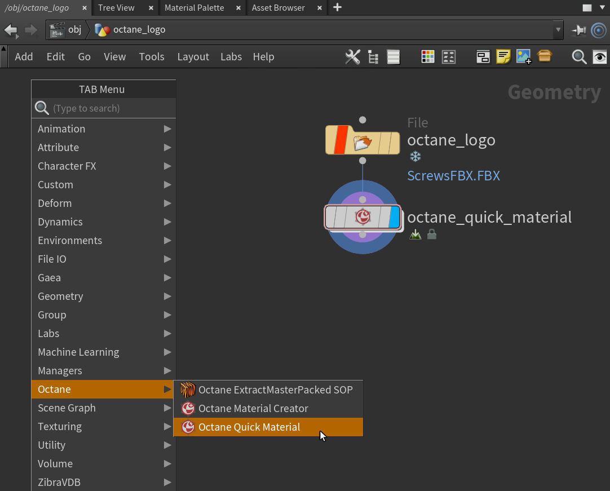This screenshot has width=610, height=491.
Task: Open the Layout menu
Action: 193,57
